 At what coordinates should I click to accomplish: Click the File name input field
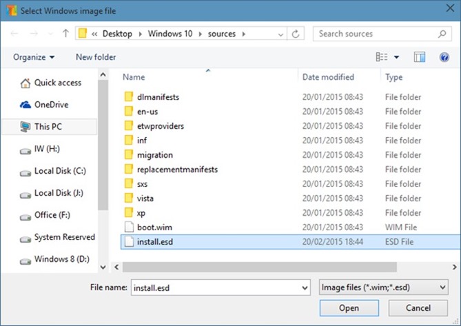pos(221,287)
